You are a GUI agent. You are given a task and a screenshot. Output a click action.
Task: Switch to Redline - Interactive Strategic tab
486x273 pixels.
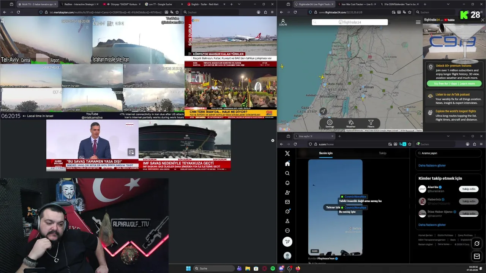click(x=79, y=4)
